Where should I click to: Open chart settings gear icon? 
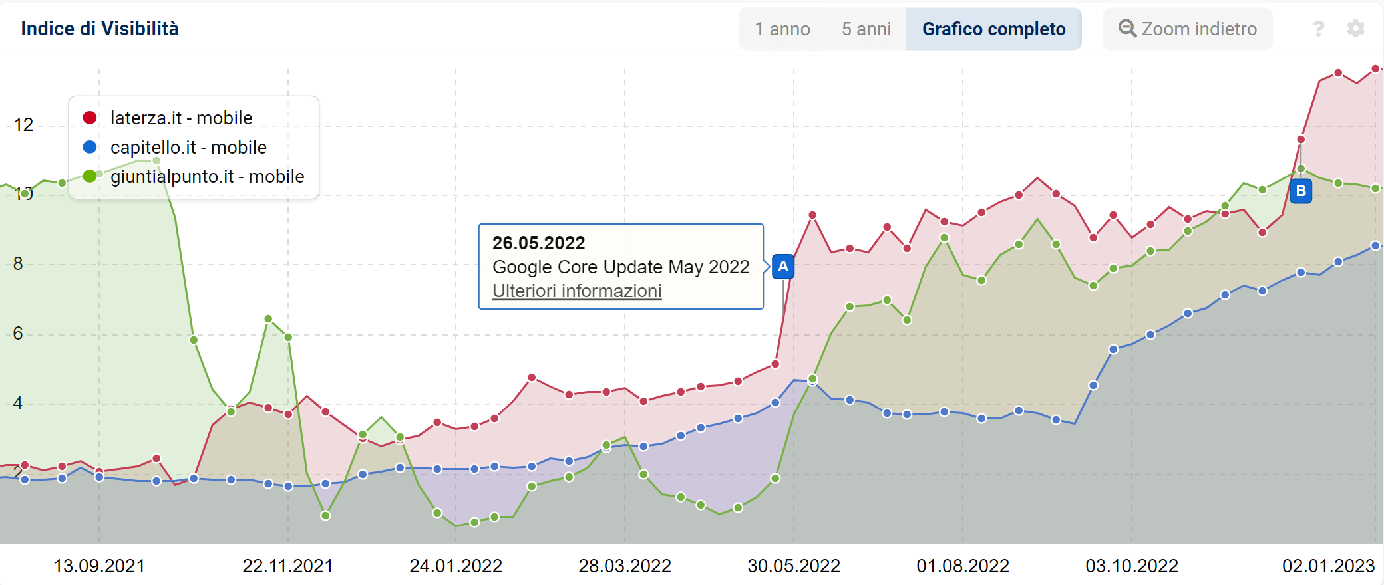click(1355, 29)
